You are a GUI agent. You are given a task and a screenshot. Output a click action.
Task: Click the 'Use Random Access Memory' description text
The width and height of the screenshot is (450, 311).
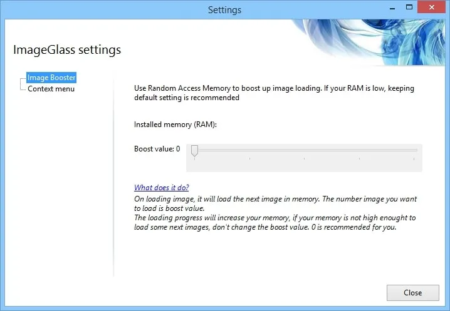274,93
